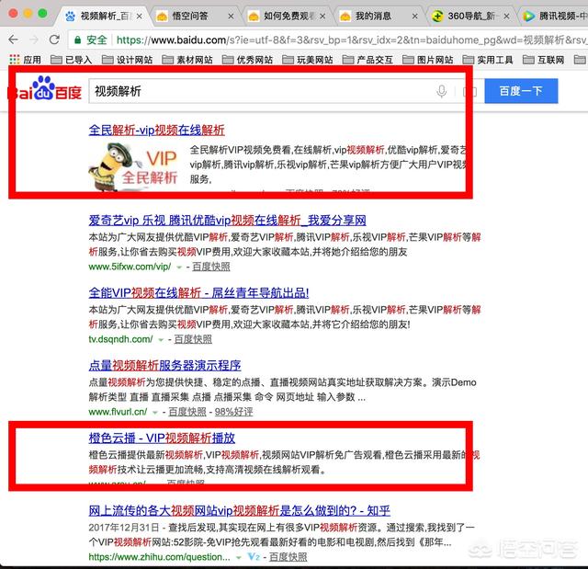588x569 pixels.
Task: Close the 我的消息 tab
Action: [x=414, y=17]
